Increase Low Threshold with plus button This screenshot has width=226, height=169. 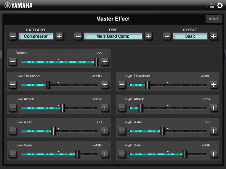105,85
